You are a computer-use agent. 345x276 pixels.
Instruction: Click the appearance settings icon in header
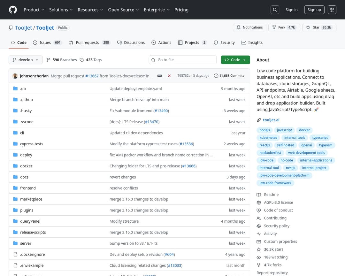(332, 10)
